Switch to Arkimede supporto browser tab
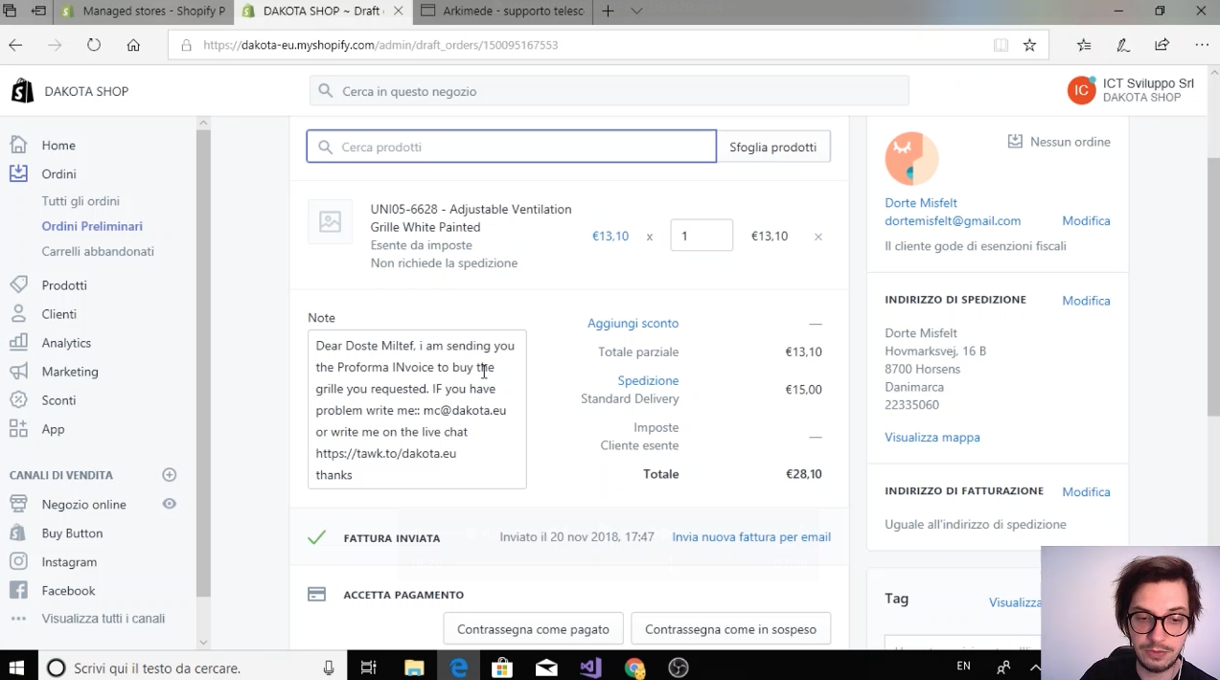 pyautogui.click(x=501, y=11)
